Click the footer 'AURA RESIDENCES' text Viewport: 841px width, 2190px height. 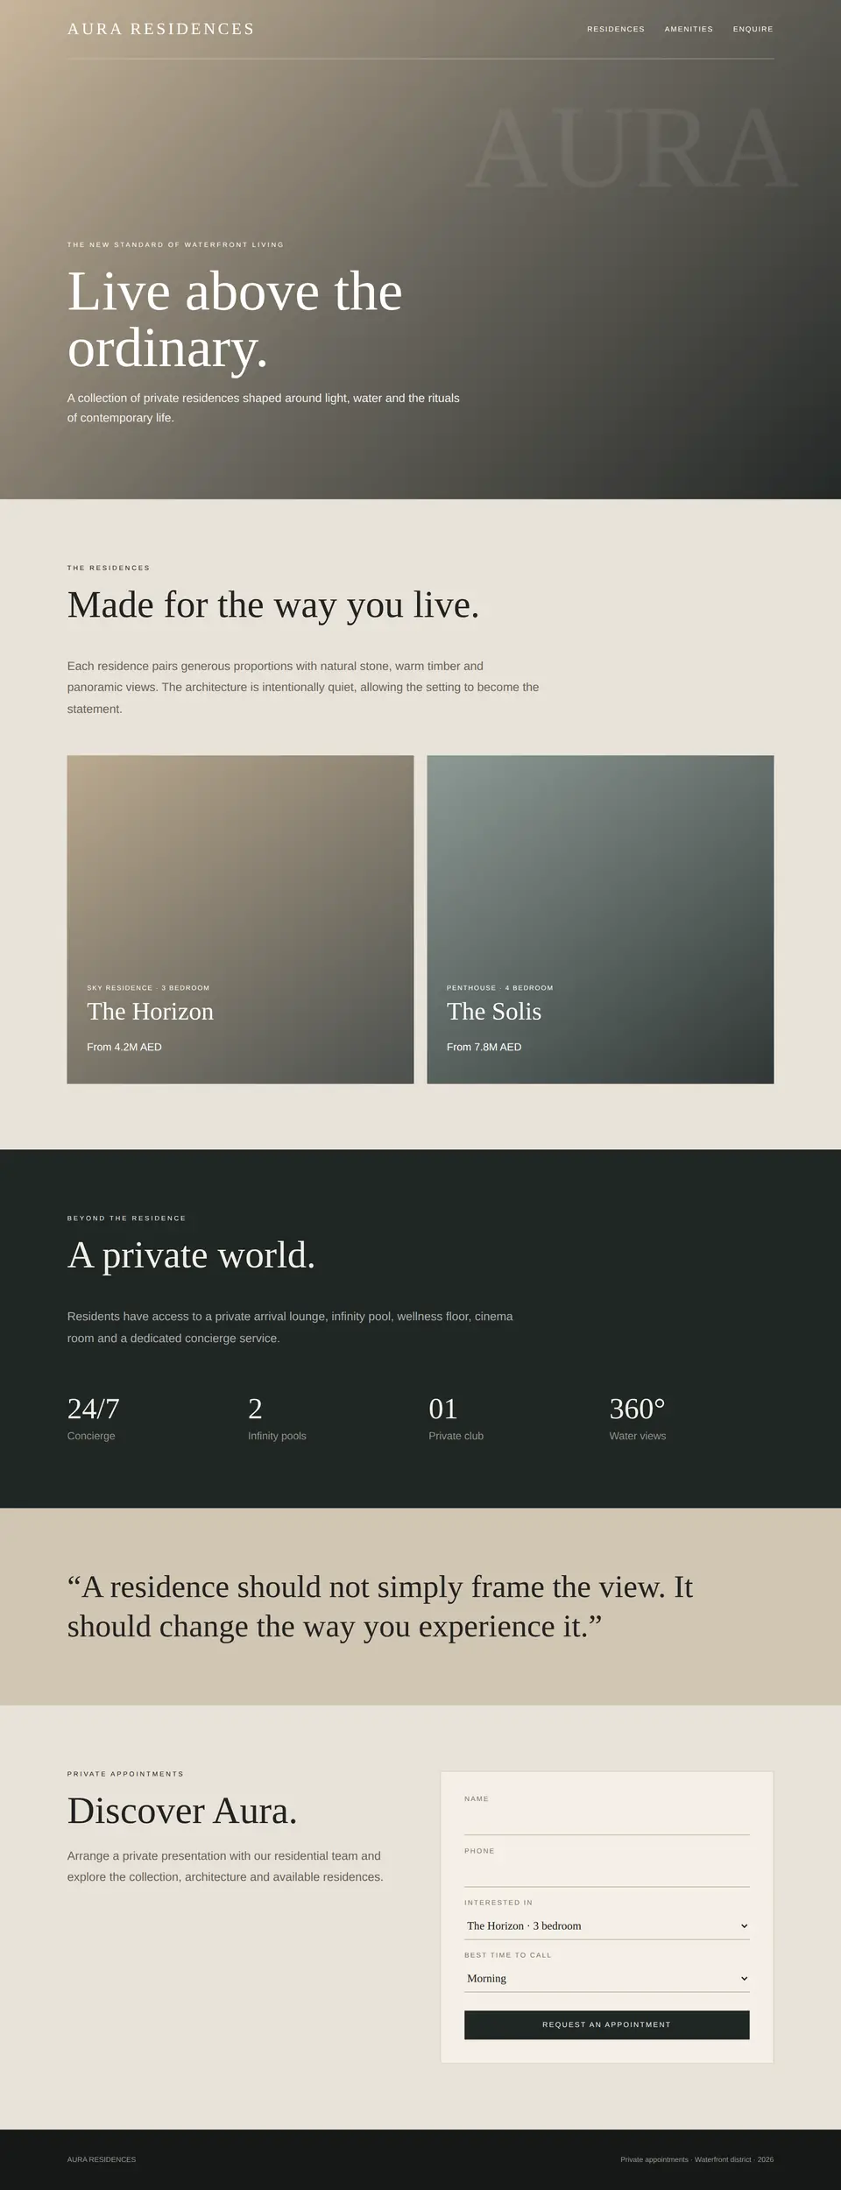[x=102, y=2159]
